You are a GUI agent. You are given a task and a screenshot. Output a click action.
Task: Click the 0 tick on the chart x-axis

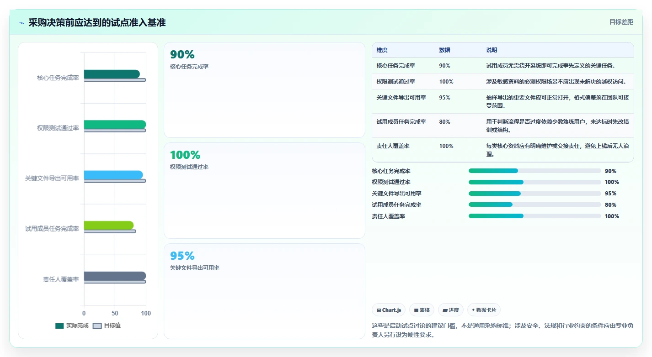click(84, 314)
